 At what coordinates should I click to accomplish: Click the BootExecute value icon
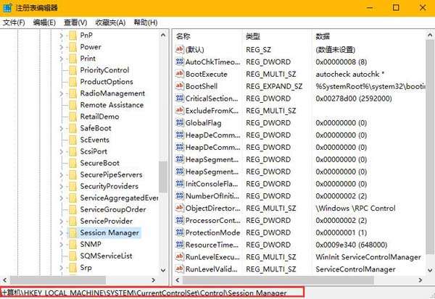tap(179, 75)
